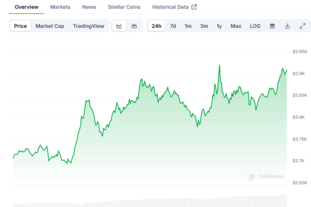Switch to line chart view icon

(x=119, y=26)
